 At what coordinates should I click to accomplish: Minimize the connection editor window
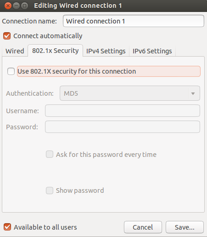[16, 6]
